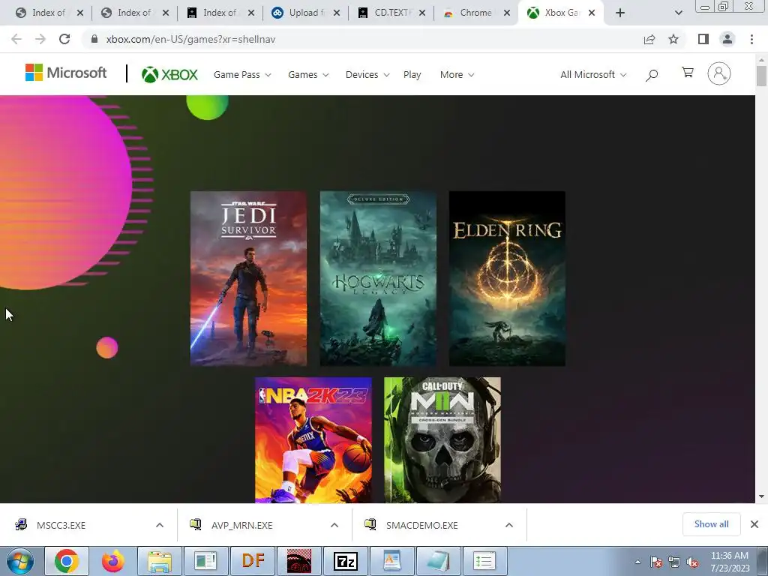Click the browser forward arrow
Viewport: 768px width, 576px height.
(x=40, y=39)
